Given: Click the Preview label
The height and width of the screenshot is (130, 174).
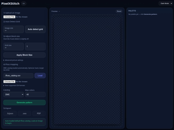Looking at the screenshot, I should pyautogui.click(x=54, y=11).
